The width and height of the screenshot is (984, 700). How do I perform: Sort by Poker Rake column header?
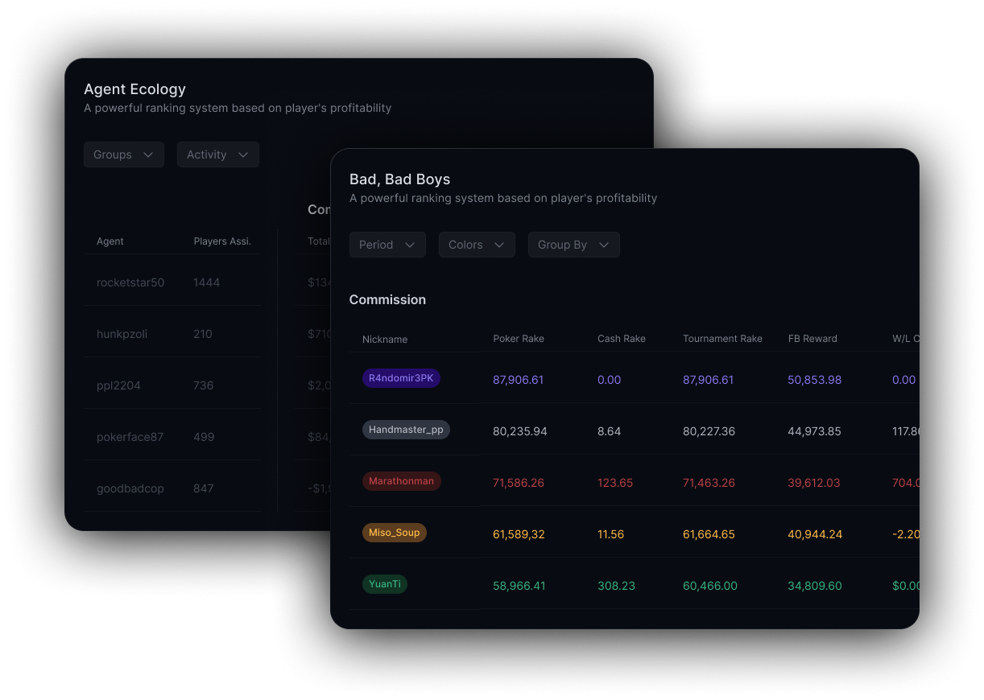click(519, 339)
